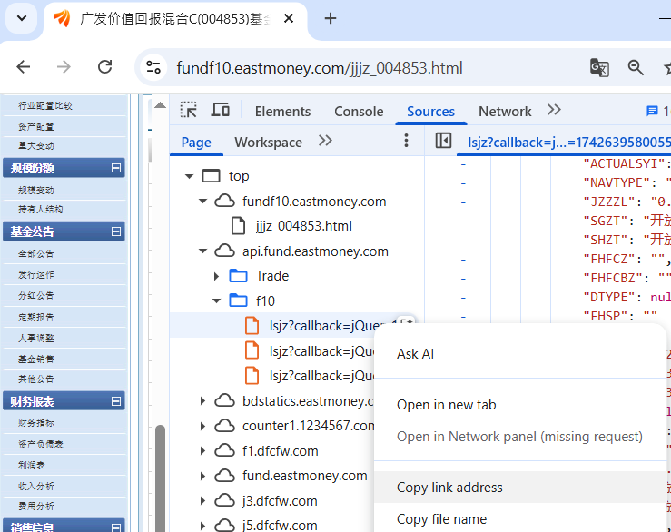671x532 pixels.
Task: Click the address bar URL field
Action: [x=320, y=67]
